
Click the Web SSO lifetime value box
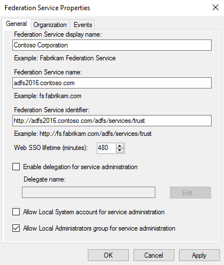click(x=106, y=148)
